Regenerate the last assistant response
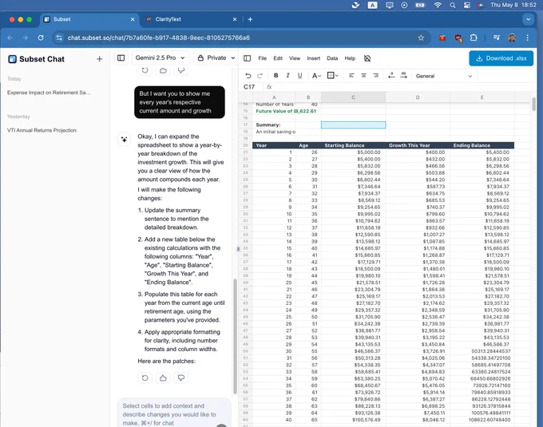543x427 pixels. coord(145,378)
